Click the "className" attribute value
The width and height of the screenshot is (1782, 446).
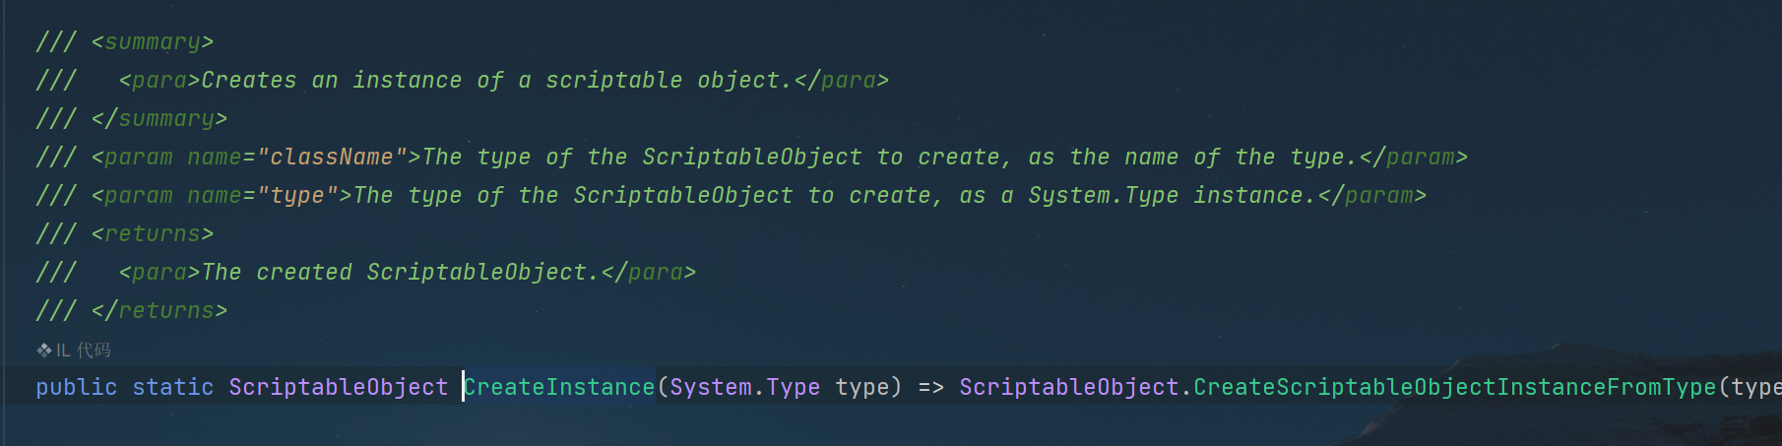332,158
